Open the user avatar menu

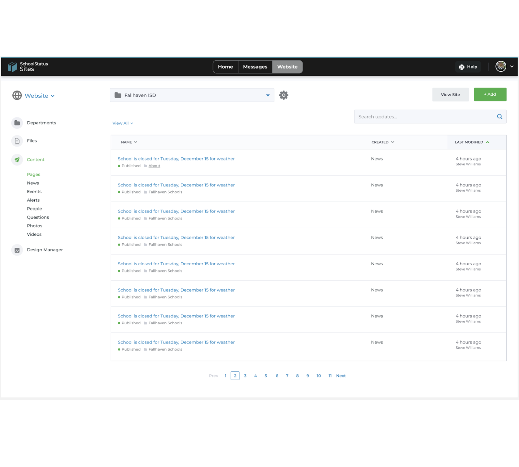click(501, 66)
